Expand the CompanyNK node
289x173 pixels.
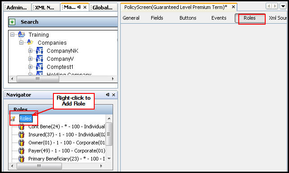click(x=30, y=51)
